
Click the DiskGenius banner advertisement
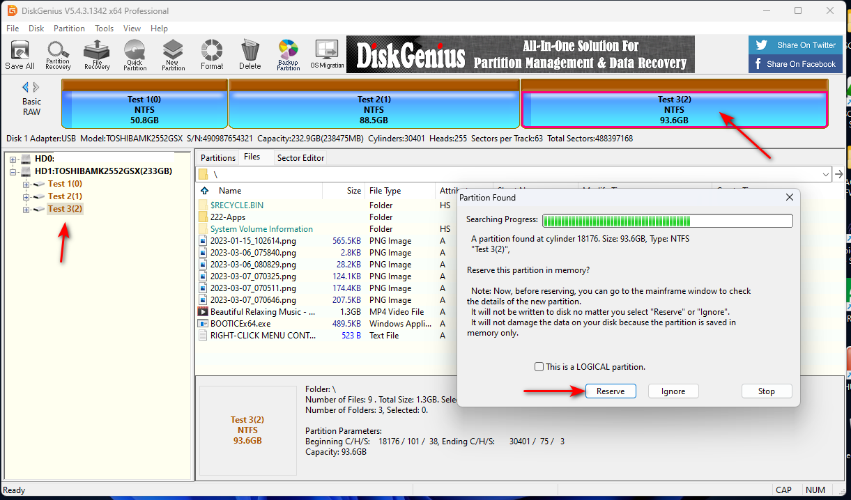pos(521,54)
